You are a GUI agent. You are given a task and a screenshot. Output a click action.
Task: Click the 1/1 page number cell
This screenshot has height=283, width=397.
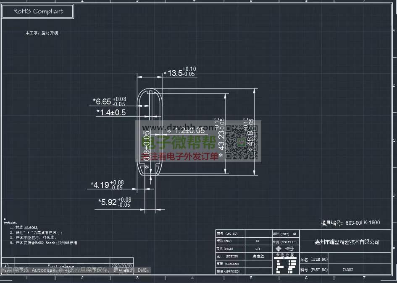[x=257, y=249]
